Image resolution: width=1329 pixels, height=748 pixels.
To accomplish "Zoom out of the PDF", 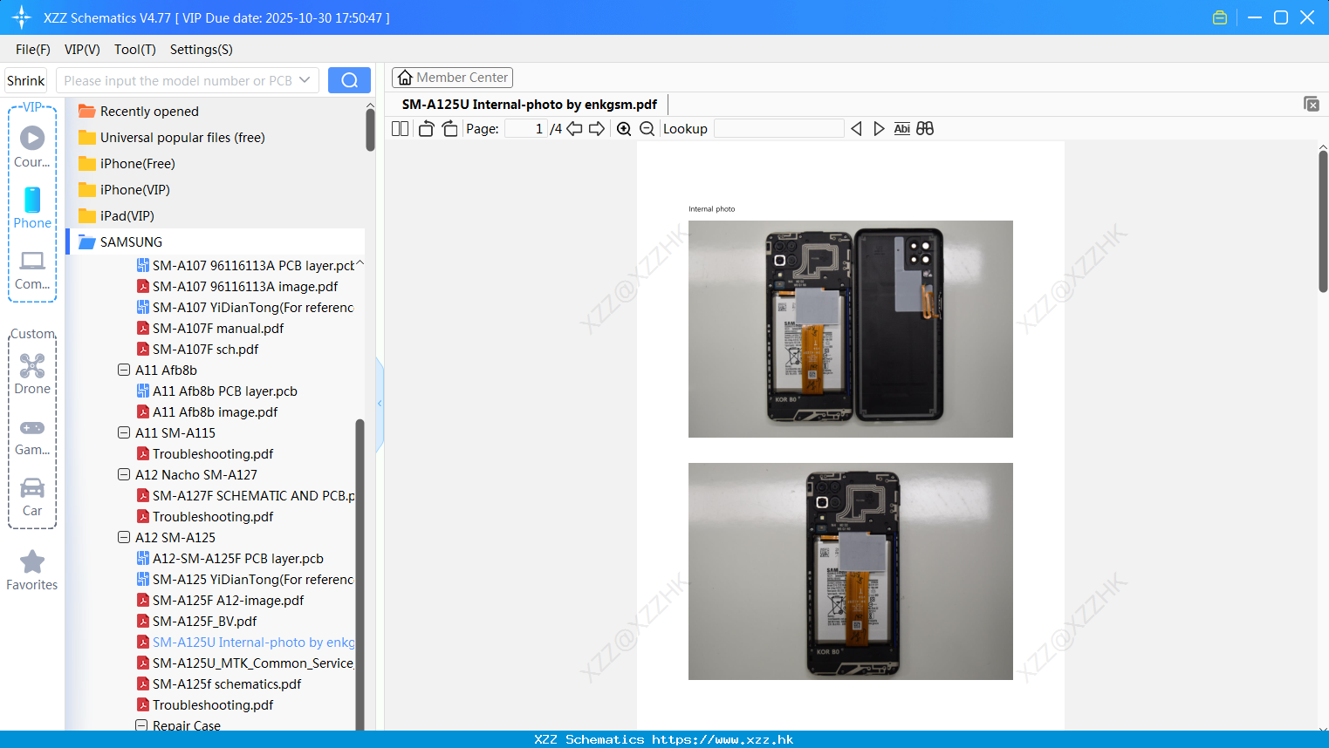I will (x=647, y=128).
